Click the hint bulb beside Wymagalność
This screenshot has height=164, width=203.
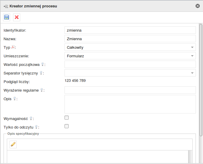tap(31, 118)
